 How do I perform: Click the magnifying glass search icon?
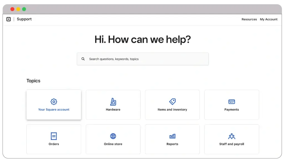[x=83, y=59]
